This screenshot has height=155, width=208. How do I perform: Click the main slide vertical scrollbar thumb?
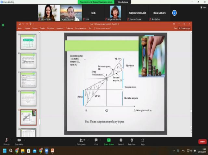click(x=191, y=111)
